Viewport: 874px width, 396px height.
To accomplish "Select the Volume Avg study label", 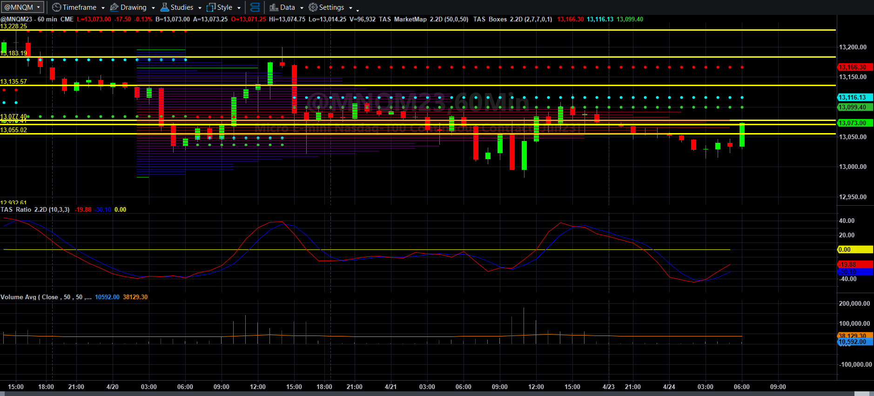I will click(46, 297).
